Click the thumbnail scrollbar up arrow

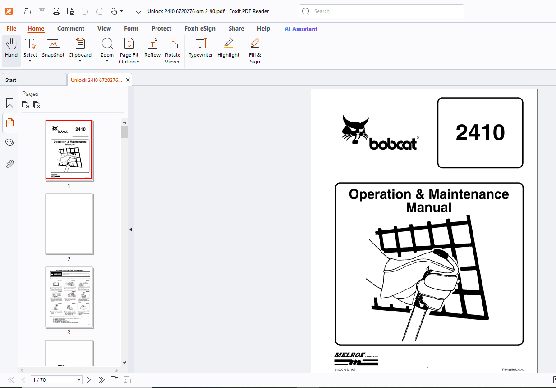click(124, 122)
